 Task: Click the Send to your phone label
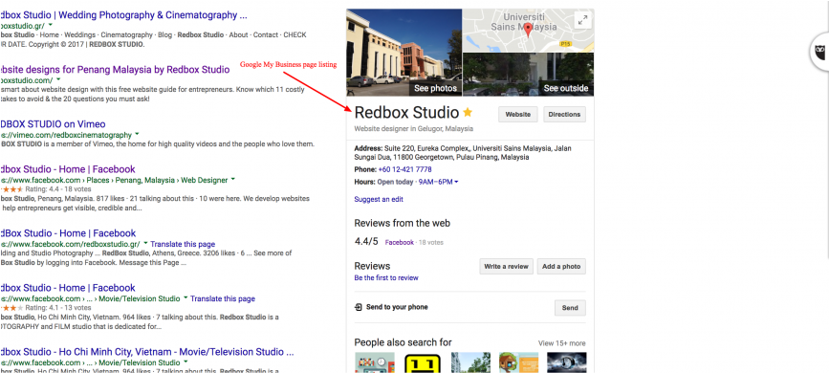pos(397,307)
